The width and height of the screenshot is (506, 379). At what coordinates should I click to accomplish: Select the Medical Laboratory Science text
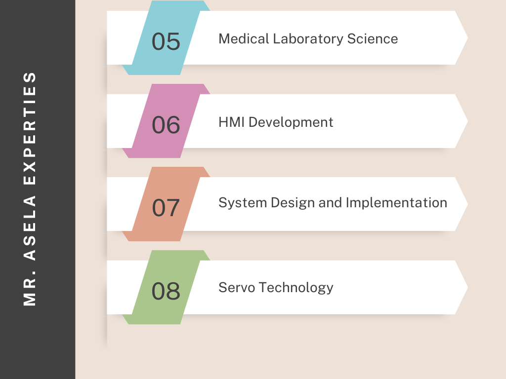click(x=308, y=38)
